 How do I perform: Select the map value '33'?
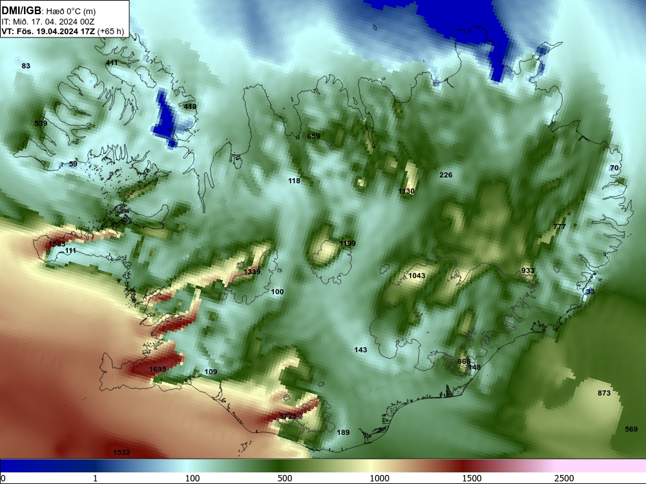point(590,292)
